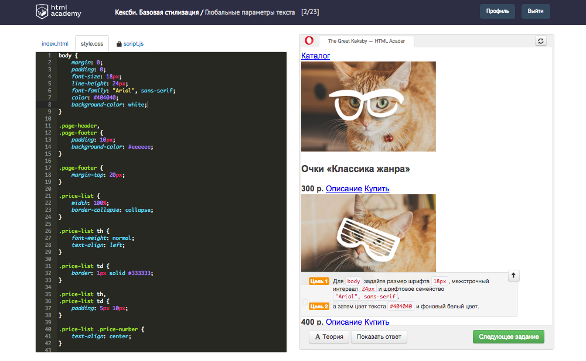Click the cat with round glasses image
The image size is (586, 361).
click(369, 106)
